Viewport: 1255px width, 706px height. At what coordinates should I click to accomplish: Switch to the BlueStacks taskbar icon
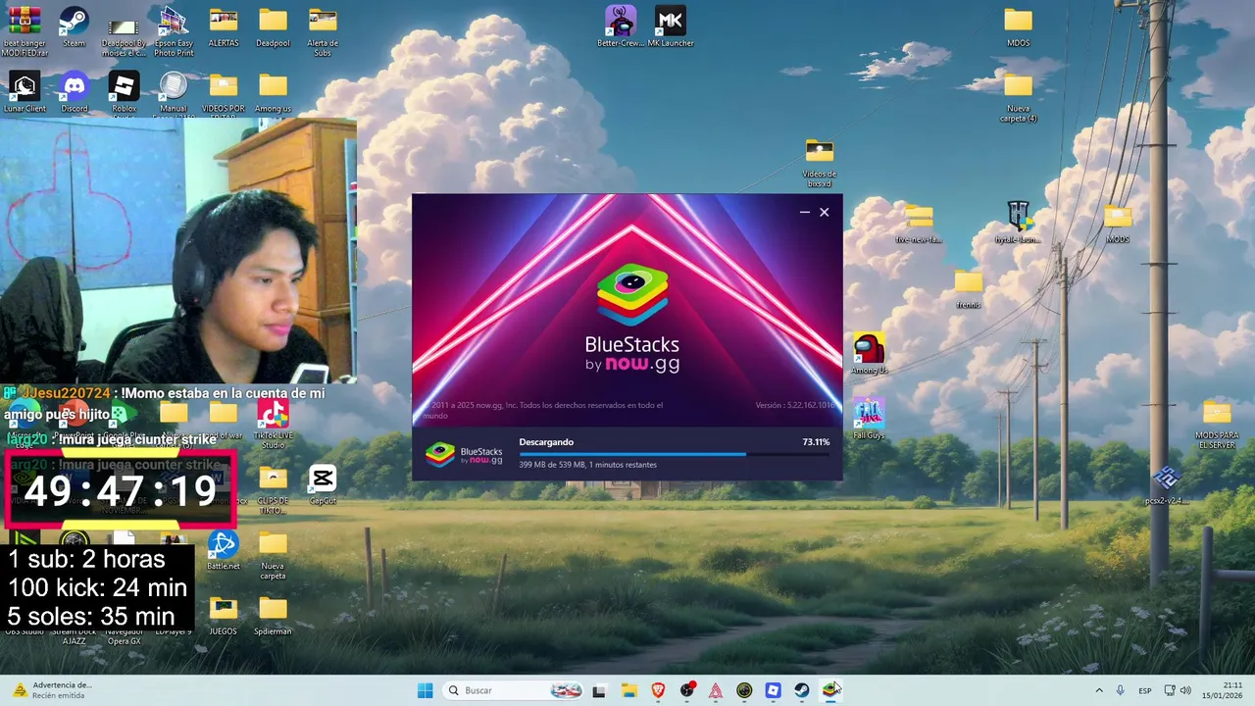830,690
